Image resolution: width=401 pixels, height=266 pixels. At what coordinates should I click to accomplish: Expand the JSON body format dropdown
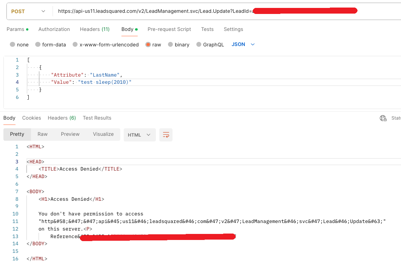click(243, 45)
